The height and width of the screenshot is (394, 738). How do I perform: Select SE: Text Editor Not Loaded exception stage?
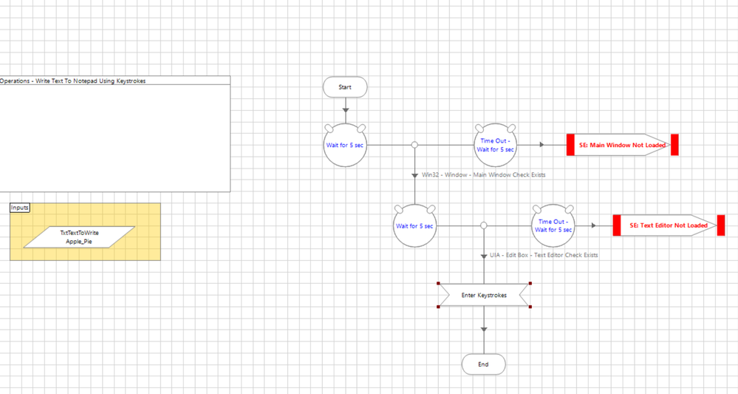click(x=669, y=225)
